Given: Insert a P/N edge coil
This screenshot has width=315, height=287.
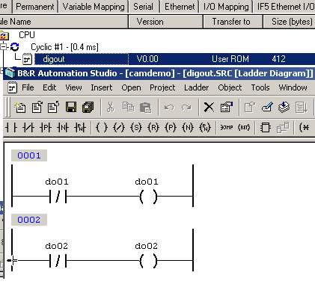Looking at the screenshot, I should 205,128.
